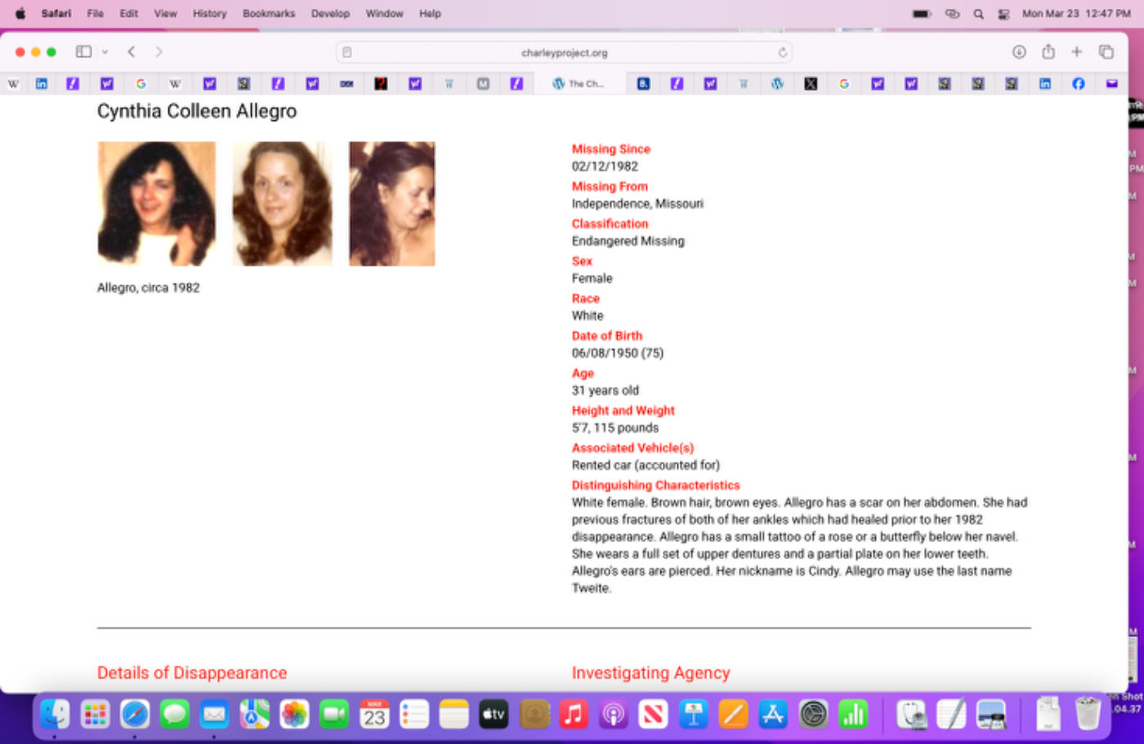Open a new tab with plus icon

click(x=1076, y=52)
